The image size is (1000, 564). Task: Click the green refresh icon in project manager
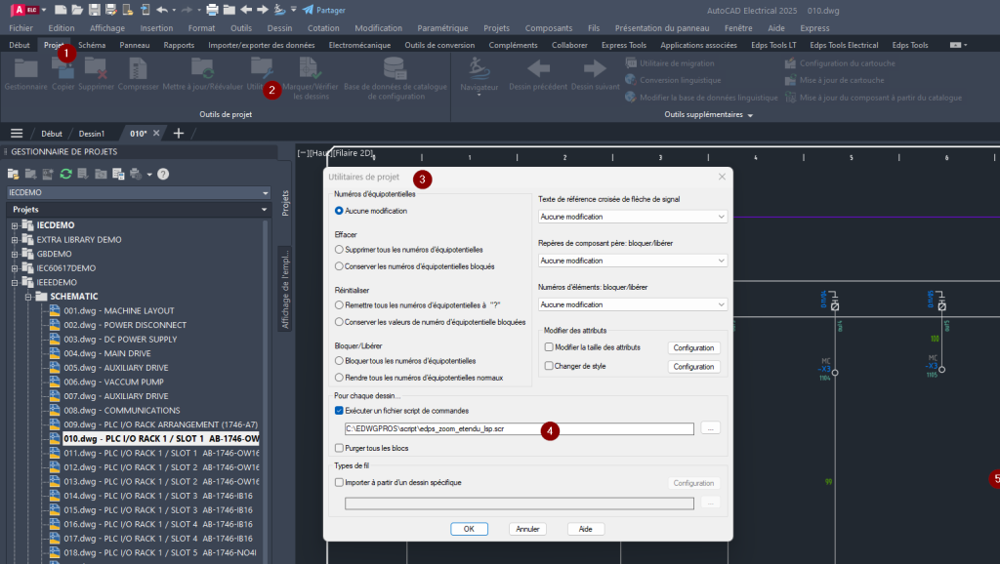[x=65, y=174]
